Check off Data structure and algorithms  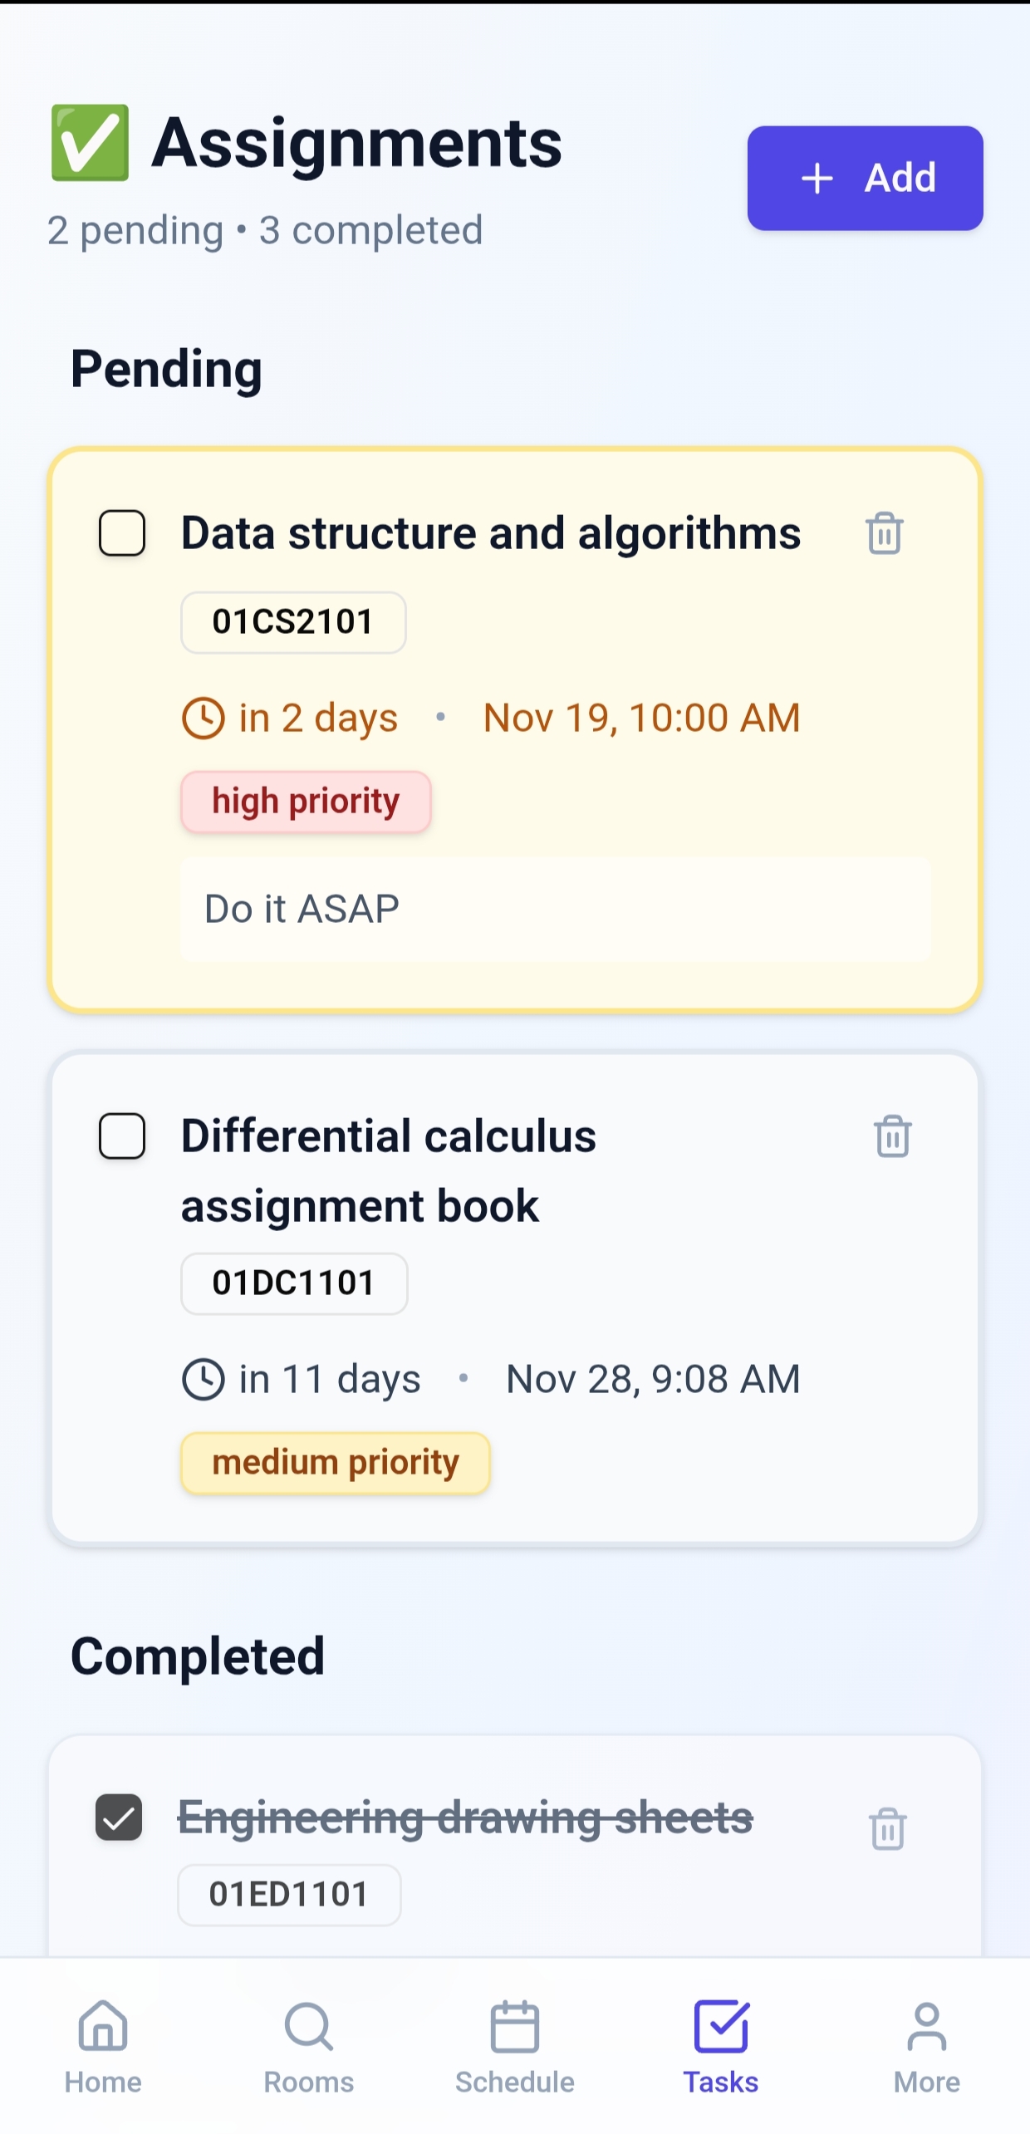[x=122, y=532]
